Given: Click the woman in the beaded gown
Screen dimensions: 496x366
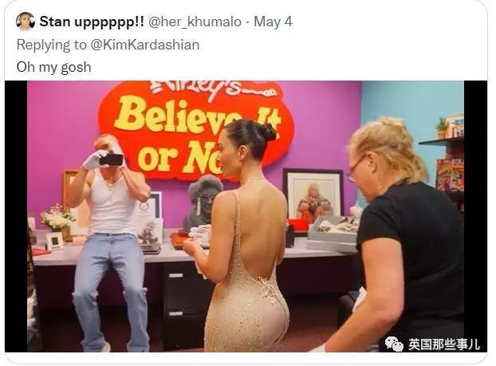Looking at the screenshot, I should [242, 236].
